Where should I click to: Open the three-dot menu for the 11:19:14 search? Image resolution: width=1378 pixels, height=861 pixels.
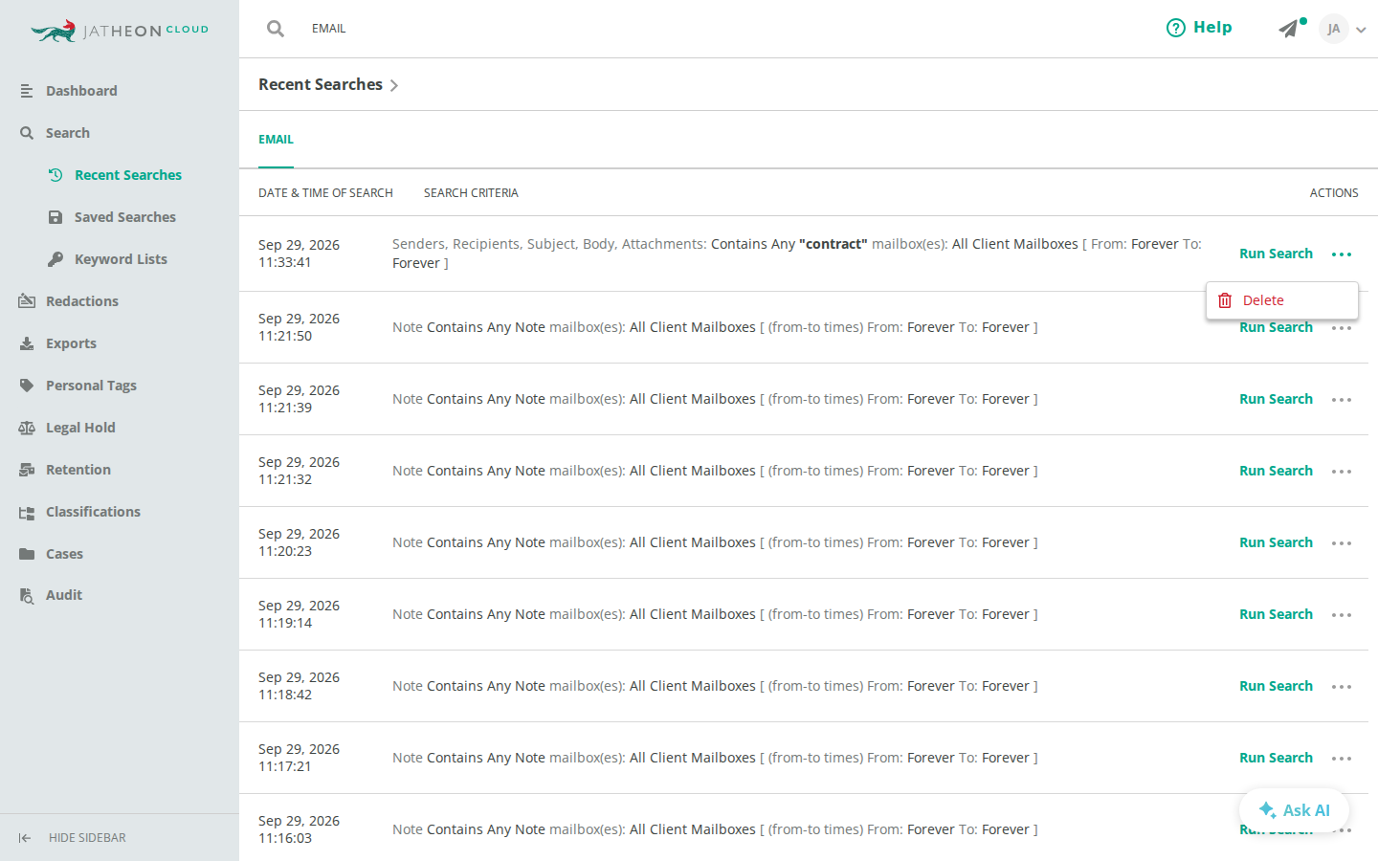tap(1342, 615)
